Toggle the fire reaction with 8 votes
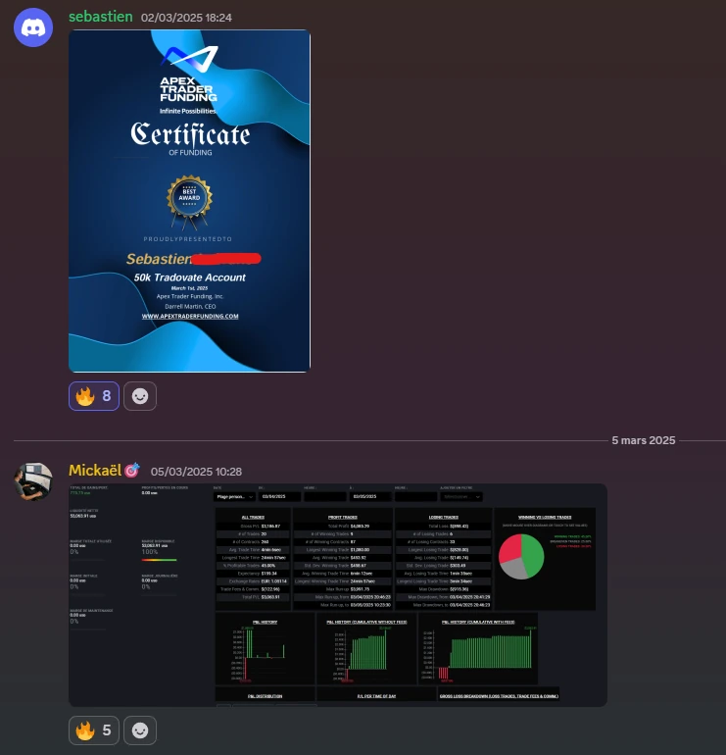726x755 pixels. [94, 396]
